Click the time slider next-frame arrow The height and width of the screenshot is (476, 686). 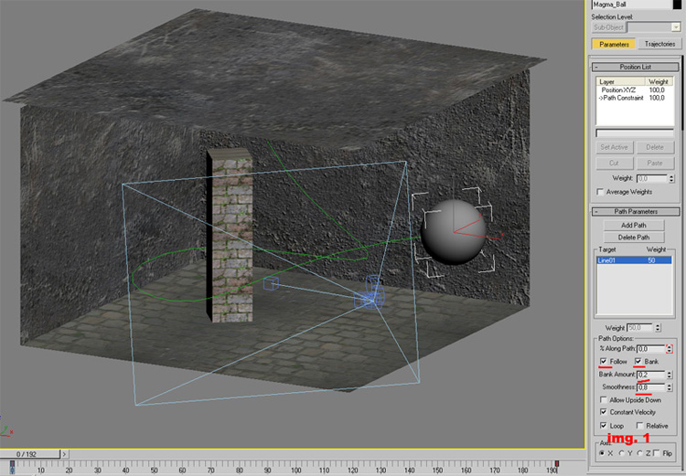[65, 453]
